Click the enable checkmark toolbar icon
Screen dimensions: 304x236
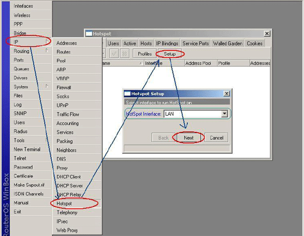coord(114,53)
